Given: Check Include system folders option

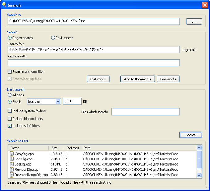Looking at the screenshot, I should (x=10, y=111).
